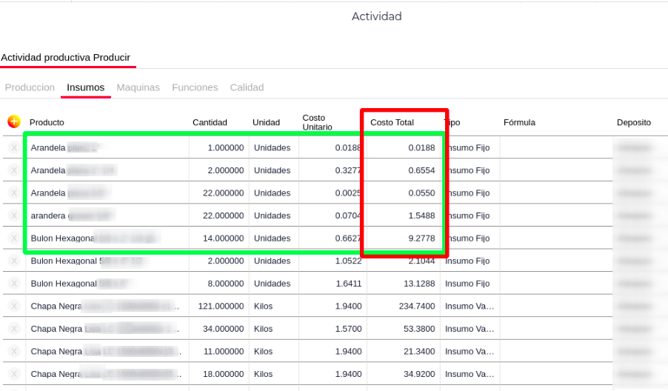The width and height of the screenshot is (668, 391).
Task: Select the Calidad tab
Action: coord(247,87)
